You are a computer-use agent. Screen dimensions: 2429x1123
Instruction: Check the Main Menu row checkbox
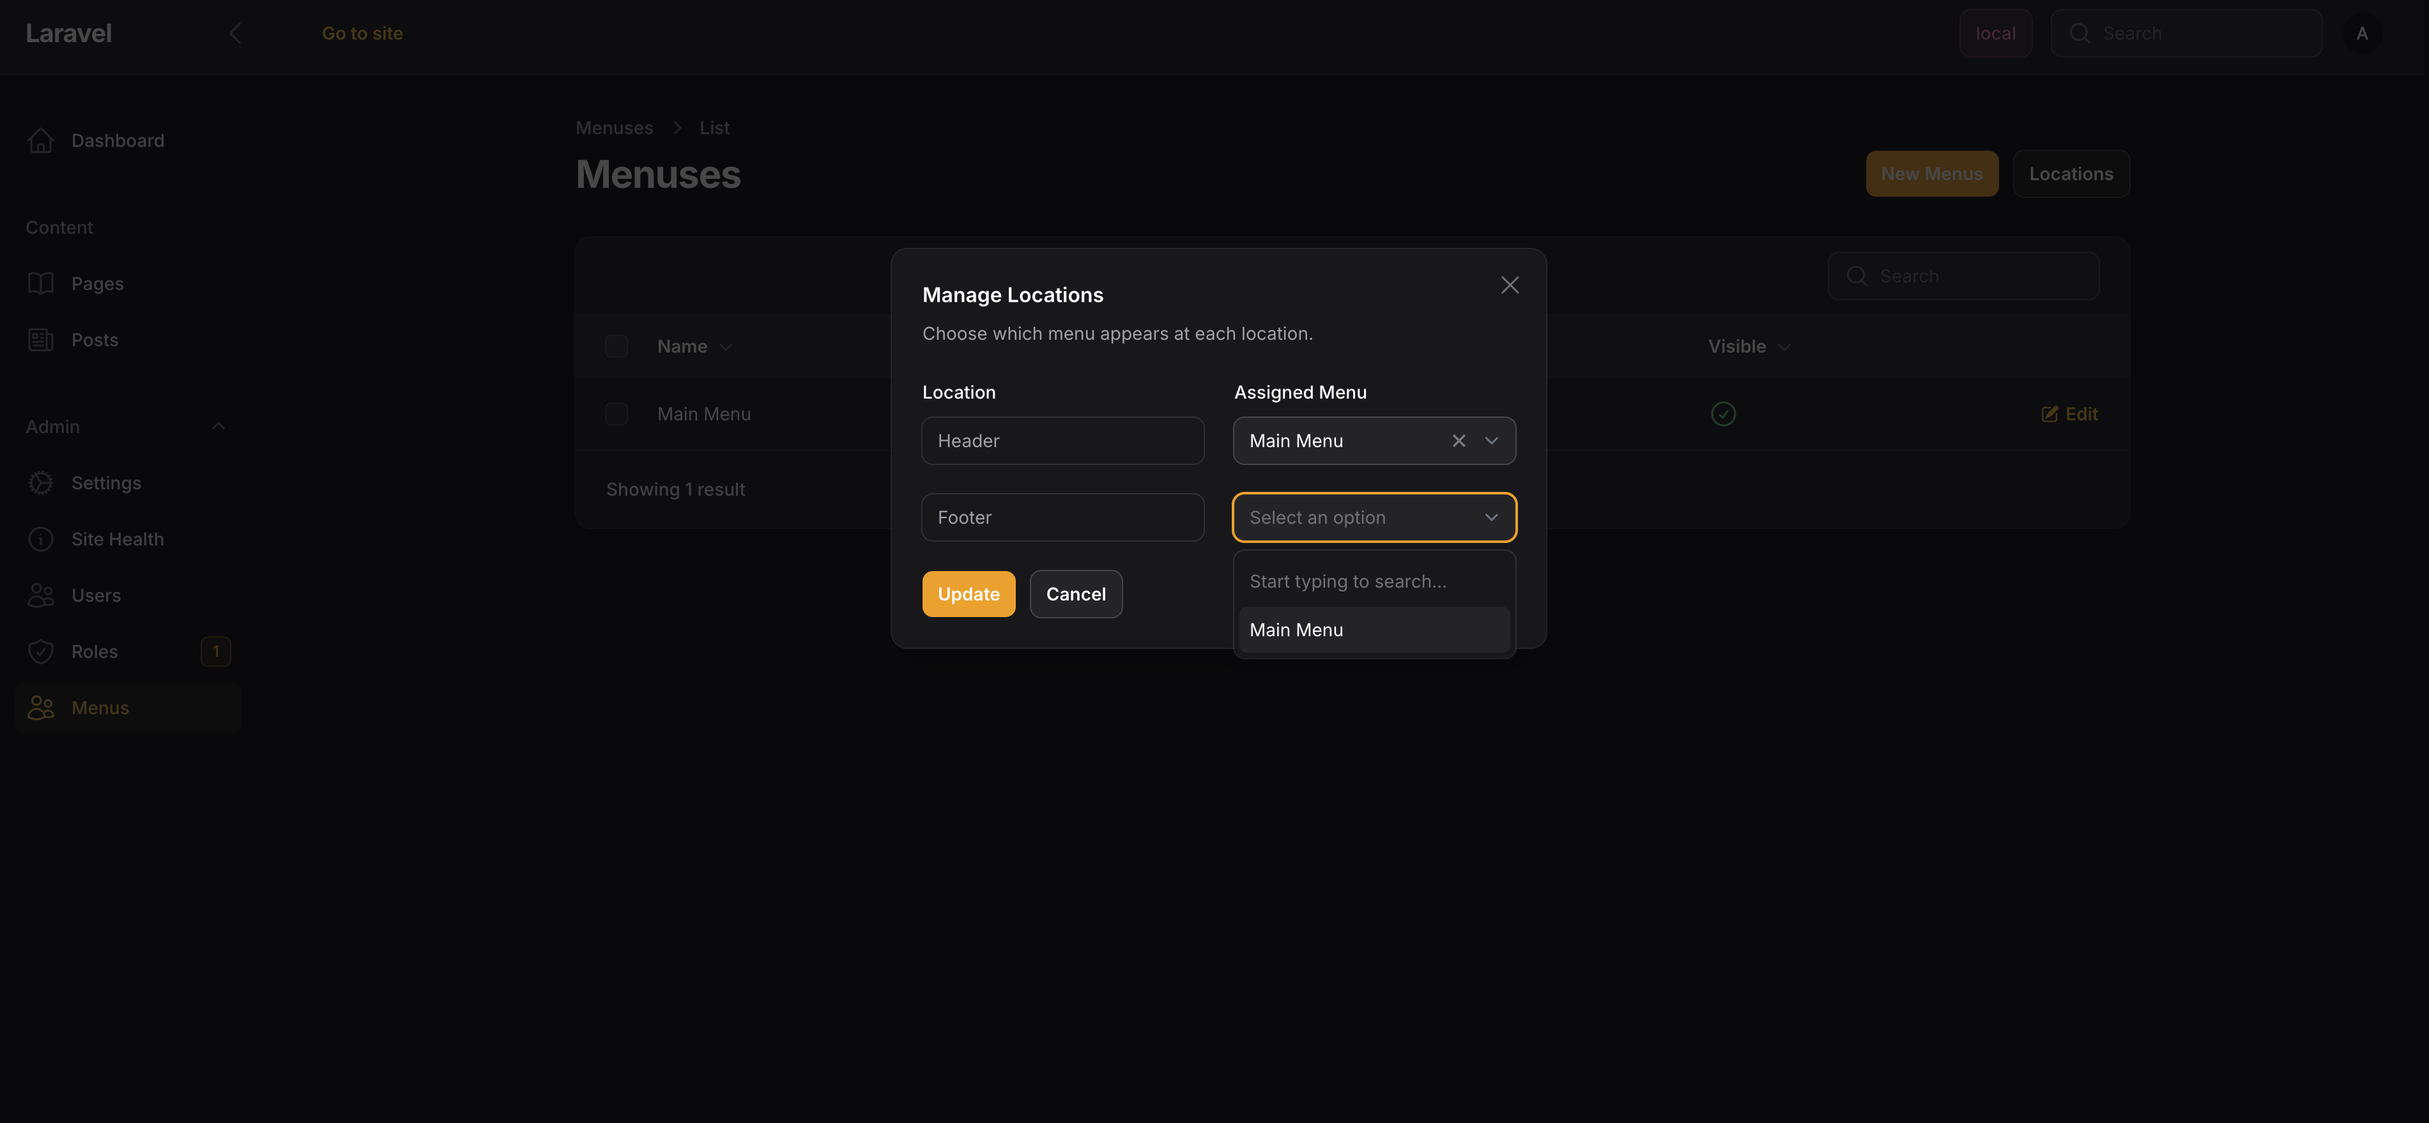[616, 414]
